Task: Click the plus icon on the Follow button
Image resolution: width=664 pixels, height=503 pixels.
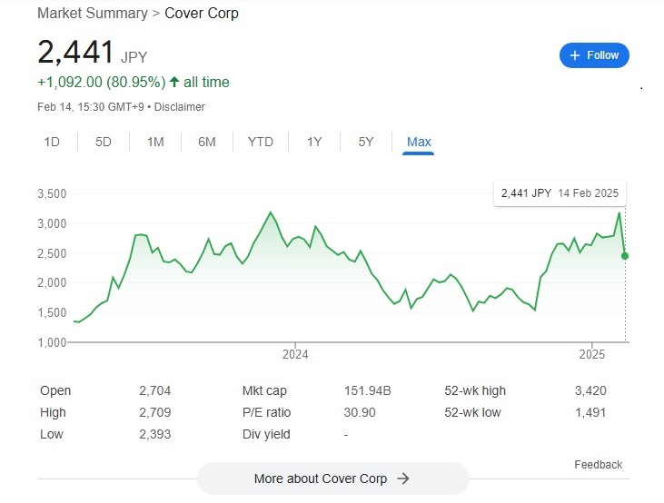Action: tap(574, 55)
